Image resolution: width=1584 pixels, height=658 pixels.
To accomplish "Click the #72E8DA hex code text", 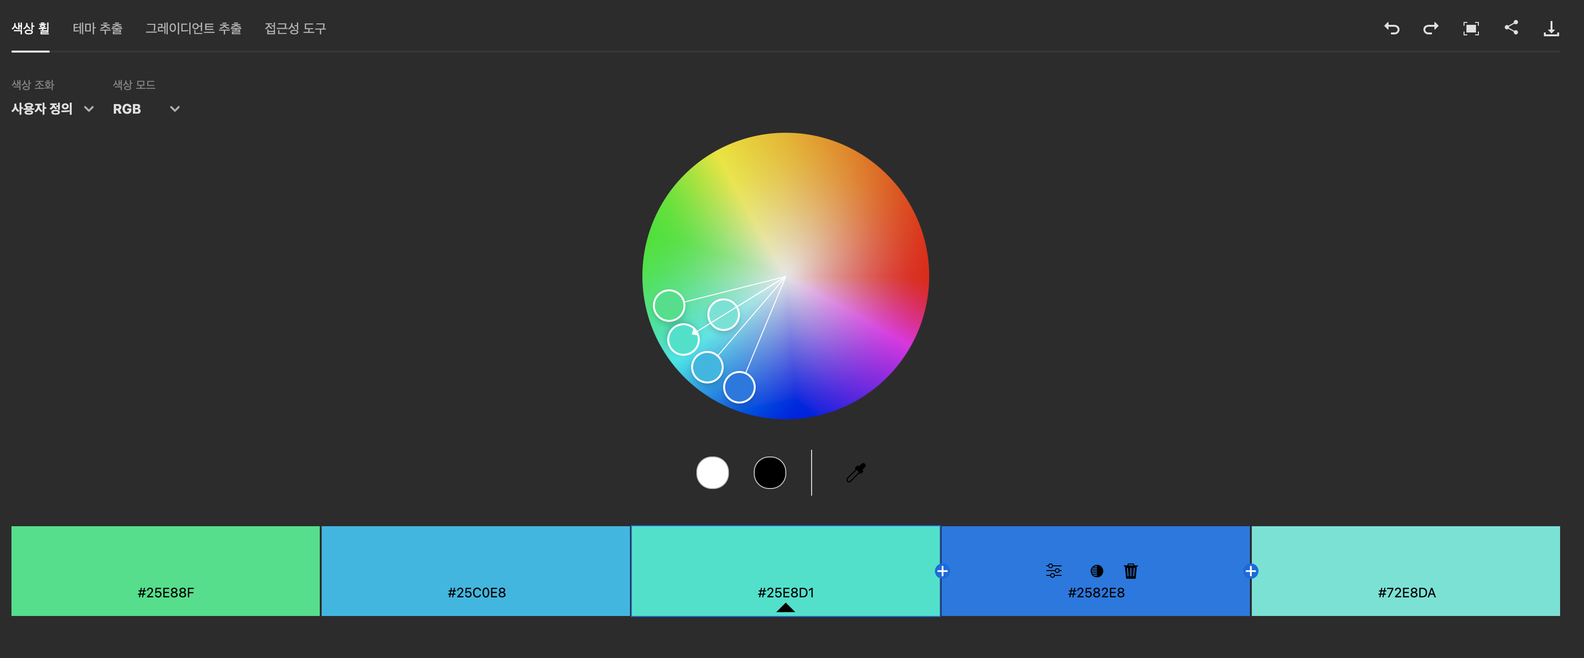I will 1406,592.
